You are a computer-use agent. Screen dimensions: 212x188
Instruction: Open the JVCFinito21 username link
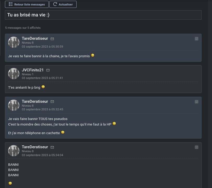tap(33, 70)
